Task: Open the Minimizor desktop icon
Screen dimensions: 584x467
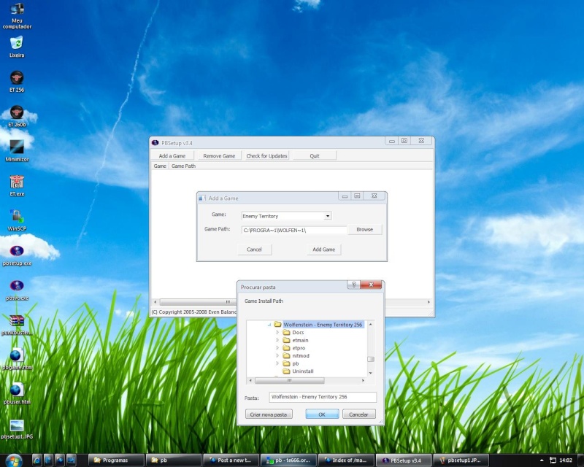Action: 17,150
